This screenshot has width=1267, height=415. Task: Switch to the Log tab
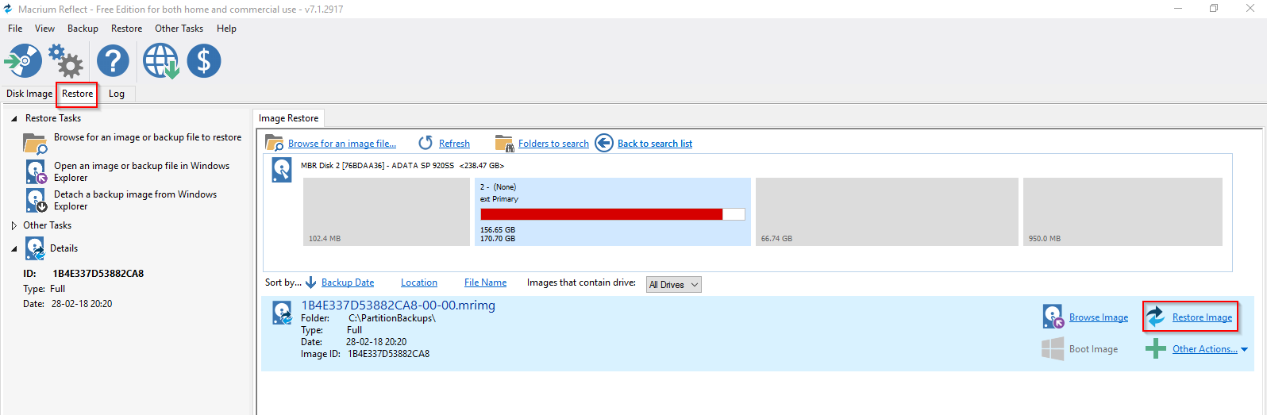point(117,94)
